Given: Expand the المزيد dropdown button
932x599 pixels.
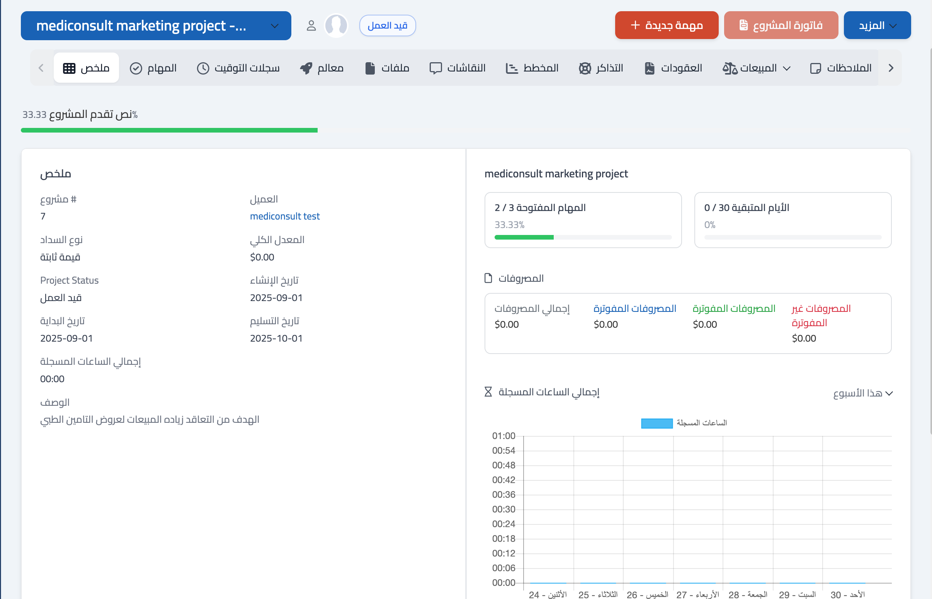Looking at the screenshot, I should (x=877, y=26).
